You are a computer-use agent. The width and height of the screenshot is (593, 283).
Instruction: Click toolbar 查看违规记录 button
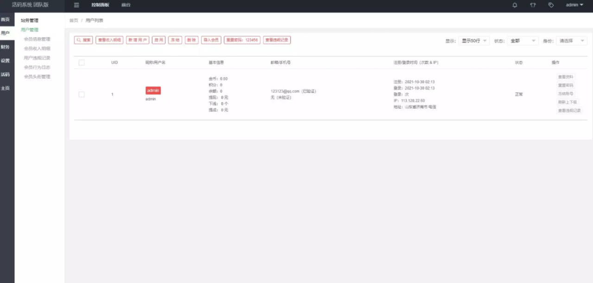[277, 40]
